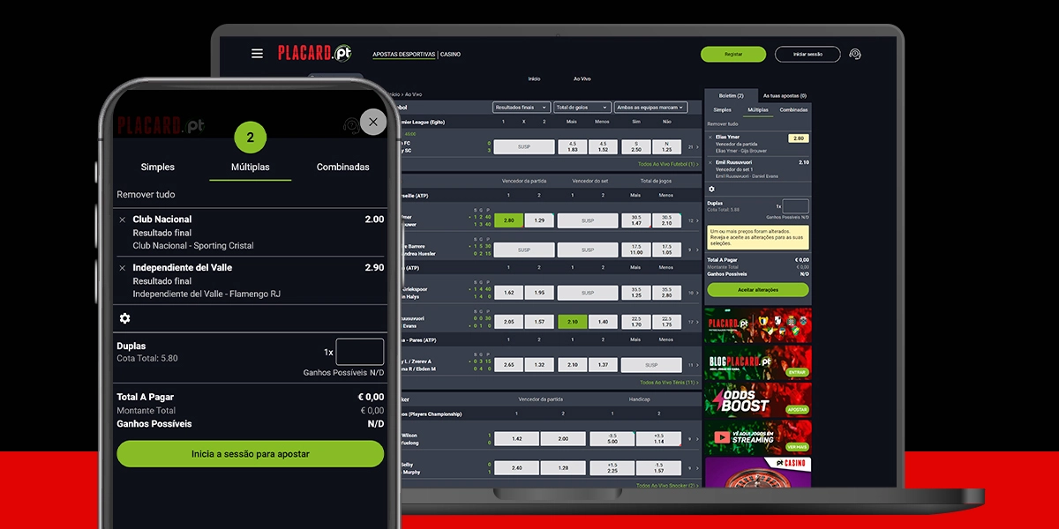
Task: Open the hamburger menu on the laptop site
Action: point(257,54)
